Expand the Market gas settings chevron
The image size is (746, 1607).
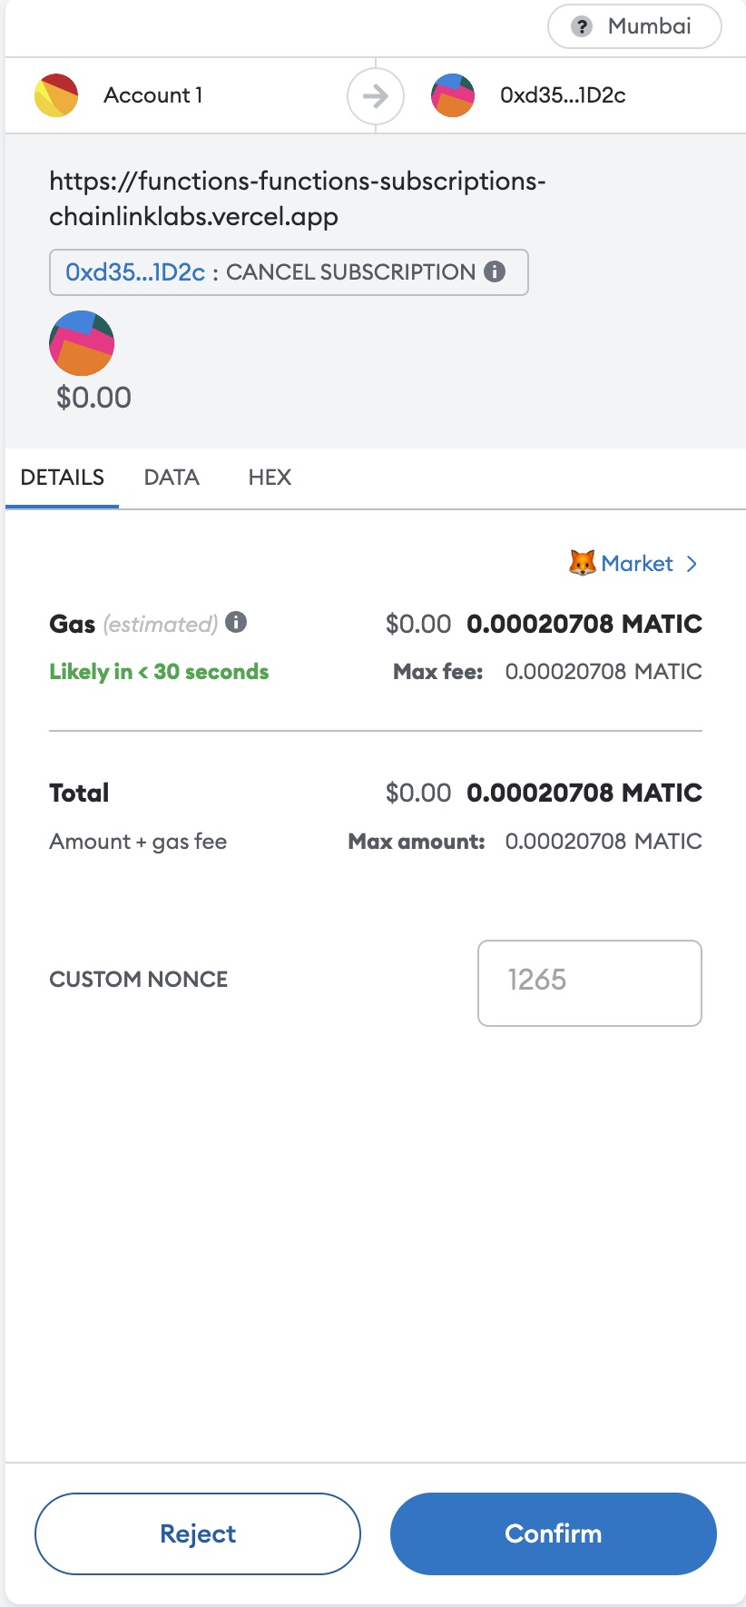692,563
